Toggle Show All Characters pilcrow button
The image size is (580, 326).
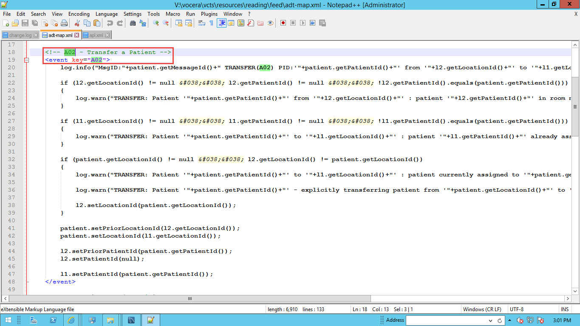pyautogui.click(x=211, y=23)
